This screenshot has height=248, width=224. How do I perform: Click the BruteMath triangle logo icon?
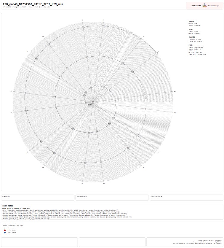(x=204, y=5)
